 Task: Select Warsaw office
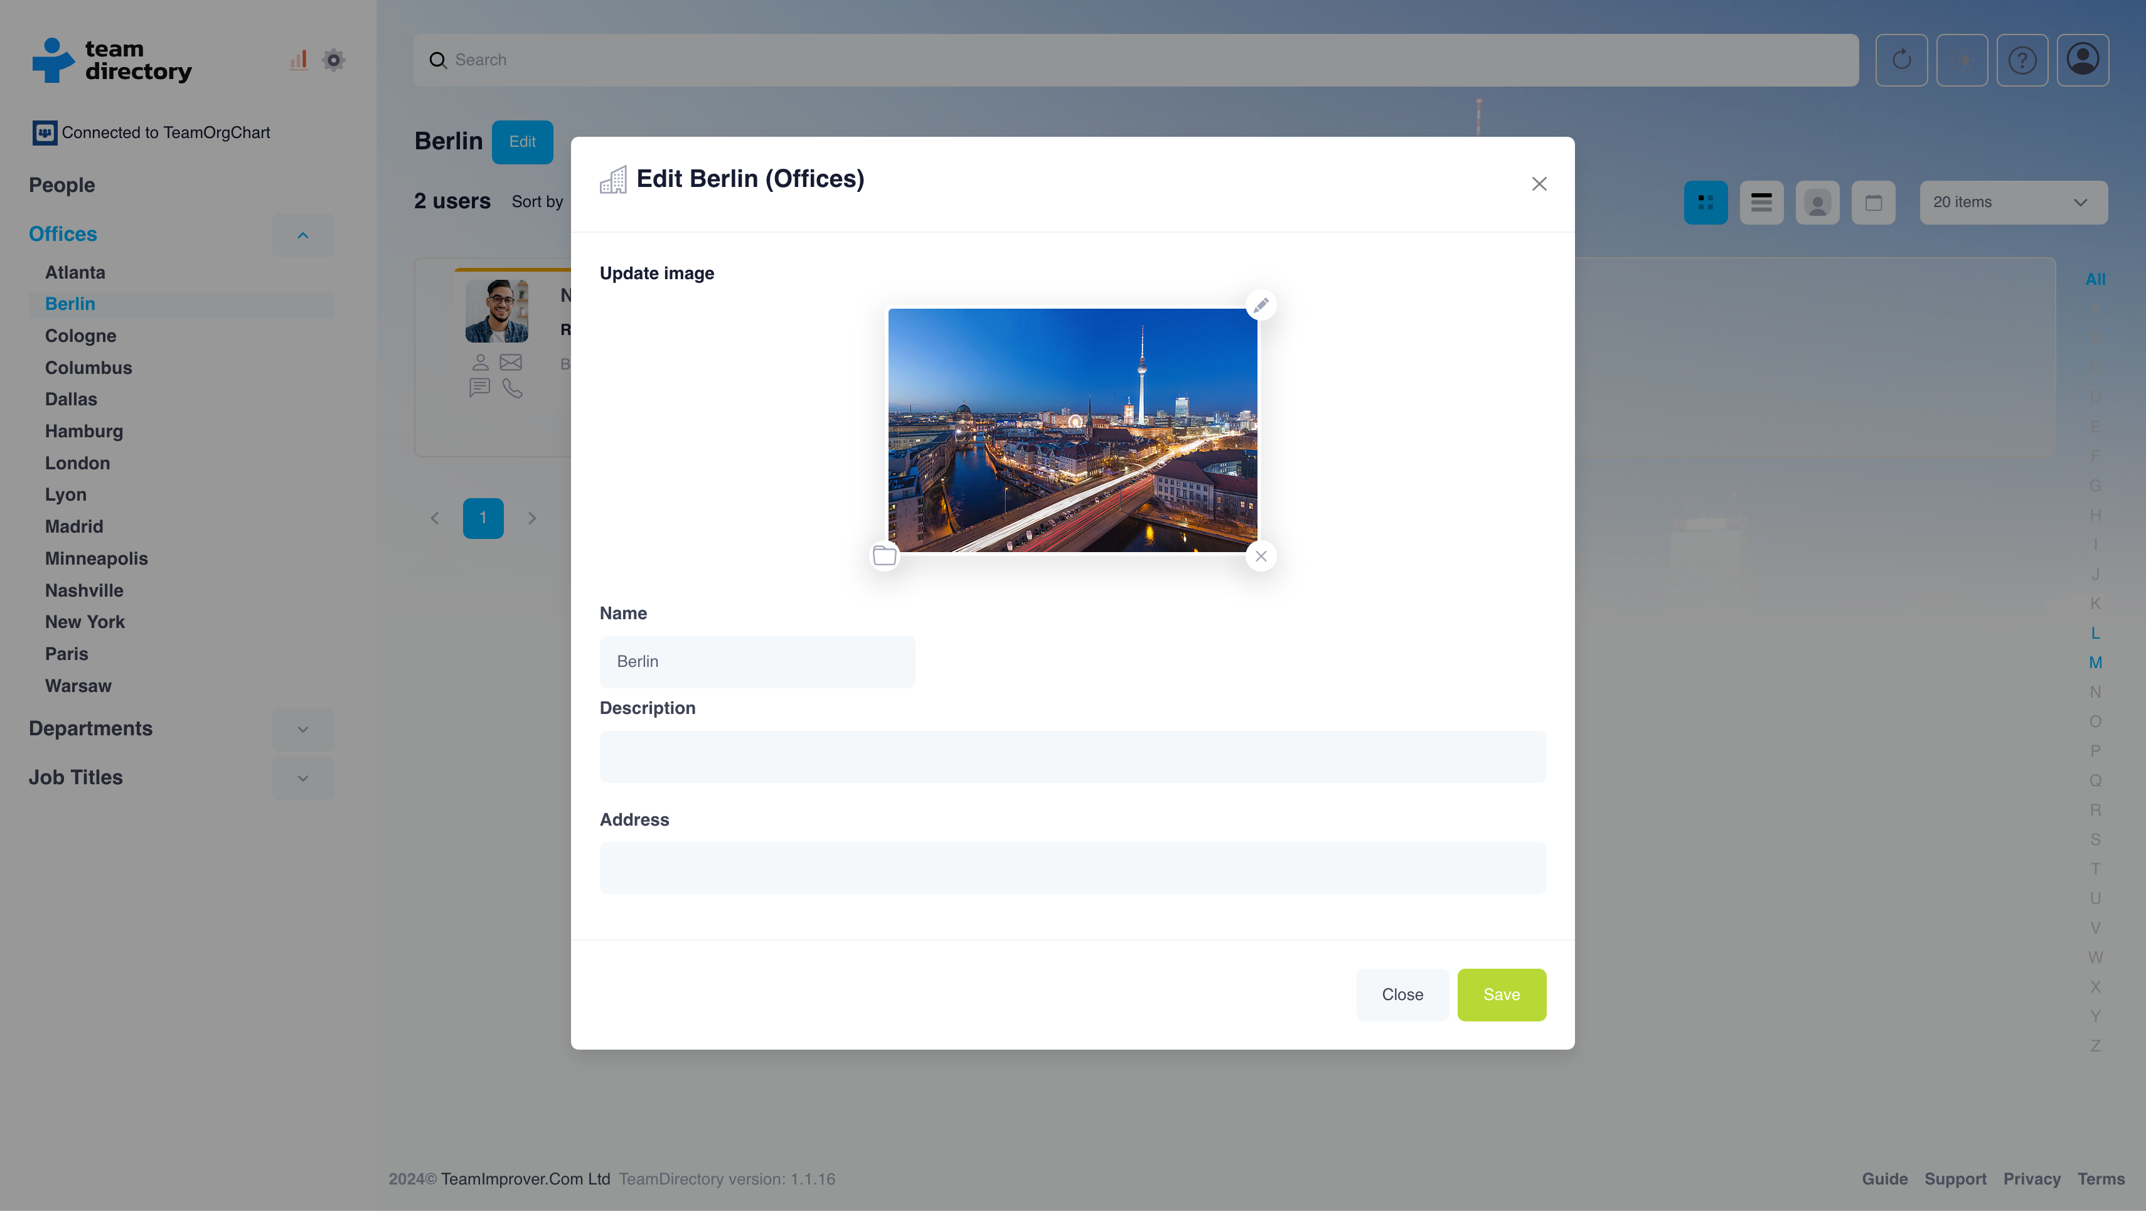(78, 686)
